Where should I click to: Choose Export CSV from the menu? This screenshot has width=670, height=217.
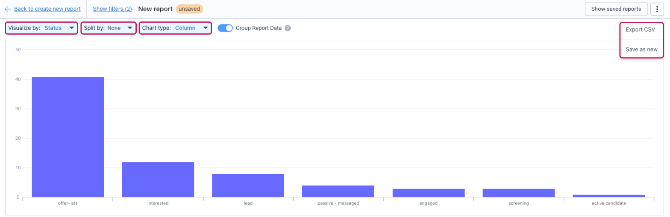(x=640, y=29)
